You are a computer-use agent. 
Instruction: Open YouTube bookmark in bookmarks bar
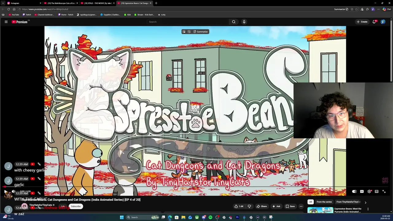coord(14,14)
